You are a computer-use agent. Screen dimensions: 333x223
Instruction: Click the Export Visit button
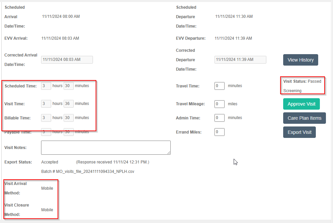299,132
